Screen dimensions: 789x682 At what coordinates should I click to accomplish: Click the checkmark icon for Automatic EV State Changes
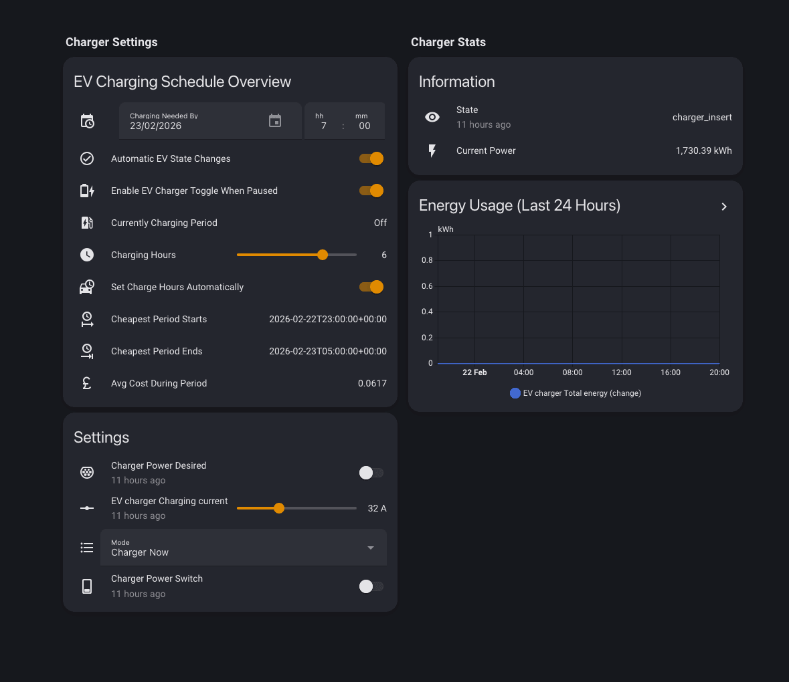[87, 158]
